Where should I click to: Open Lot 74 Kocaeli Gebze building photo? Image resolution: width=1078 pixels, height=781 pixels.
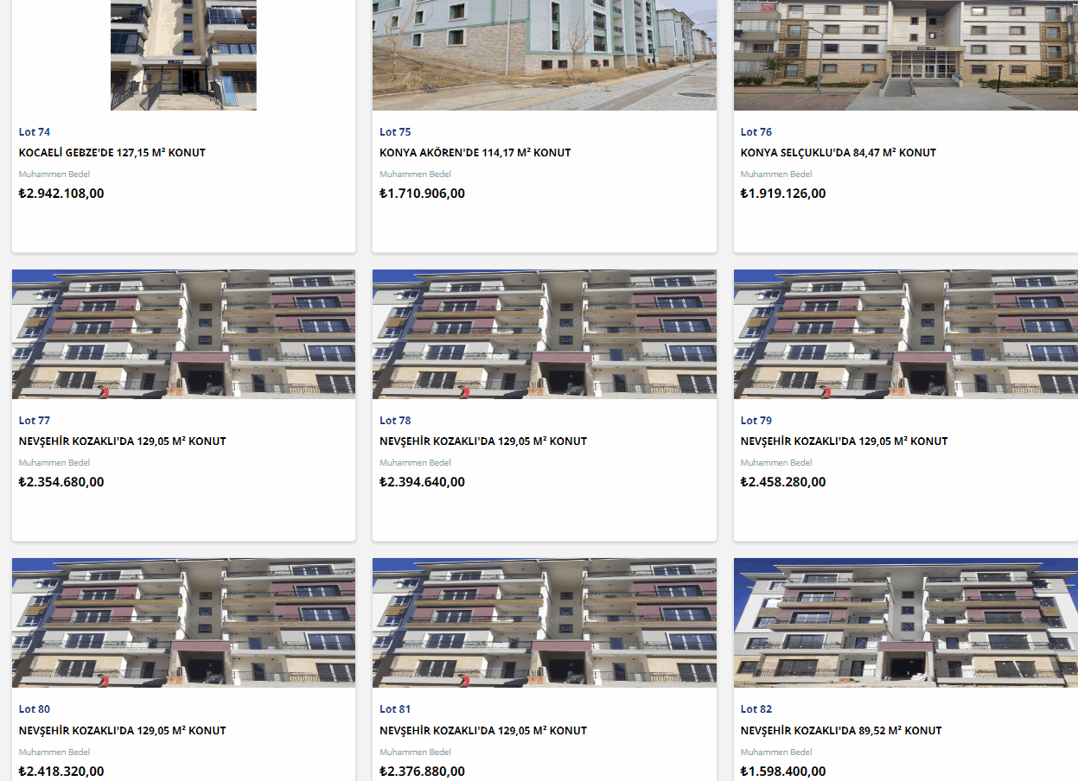pyautogui.click(x=183, y=55)
